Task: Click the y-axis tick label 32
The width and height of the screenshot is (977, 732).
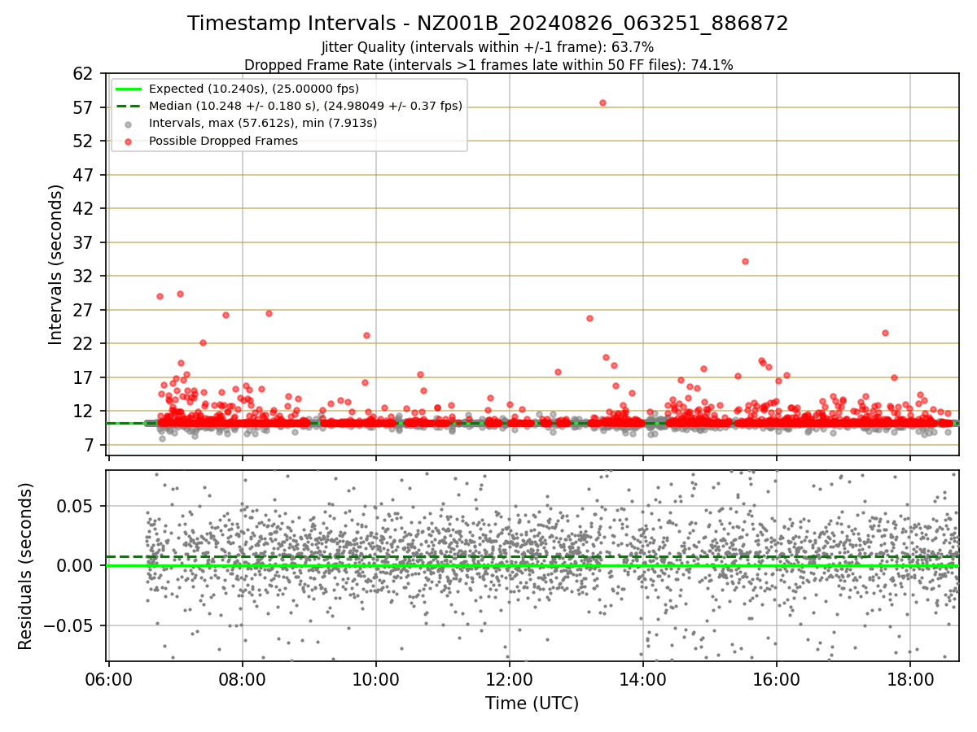Action: (x=85, y=276)
